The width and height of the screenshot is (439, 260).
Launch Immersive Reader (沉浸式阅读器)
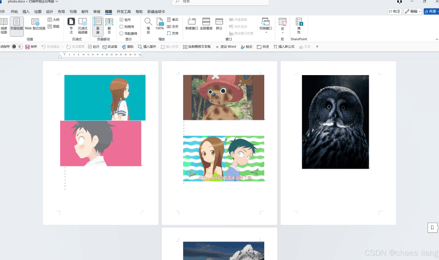(83, 25)
